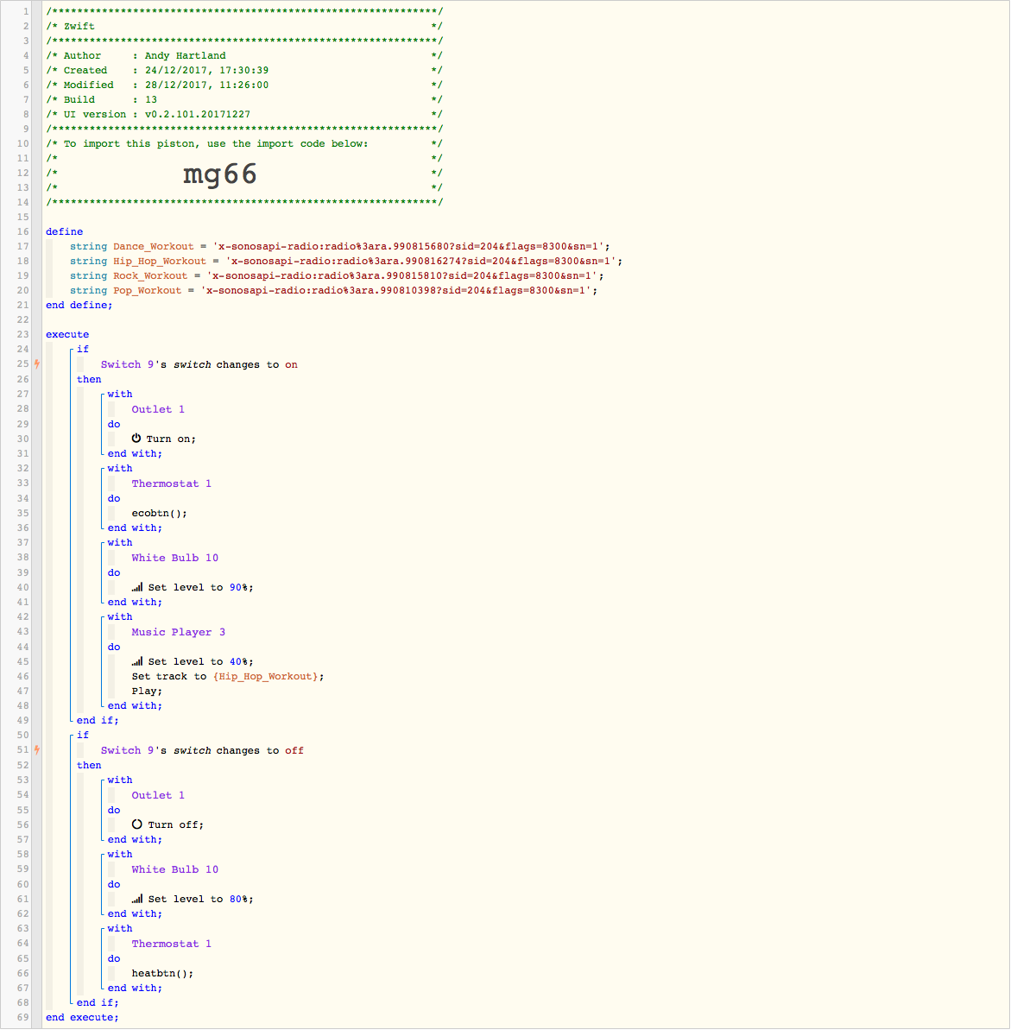1017x1036 pixels.
Task: Click the 'heatbtn();' command
Action: (162, 973)
